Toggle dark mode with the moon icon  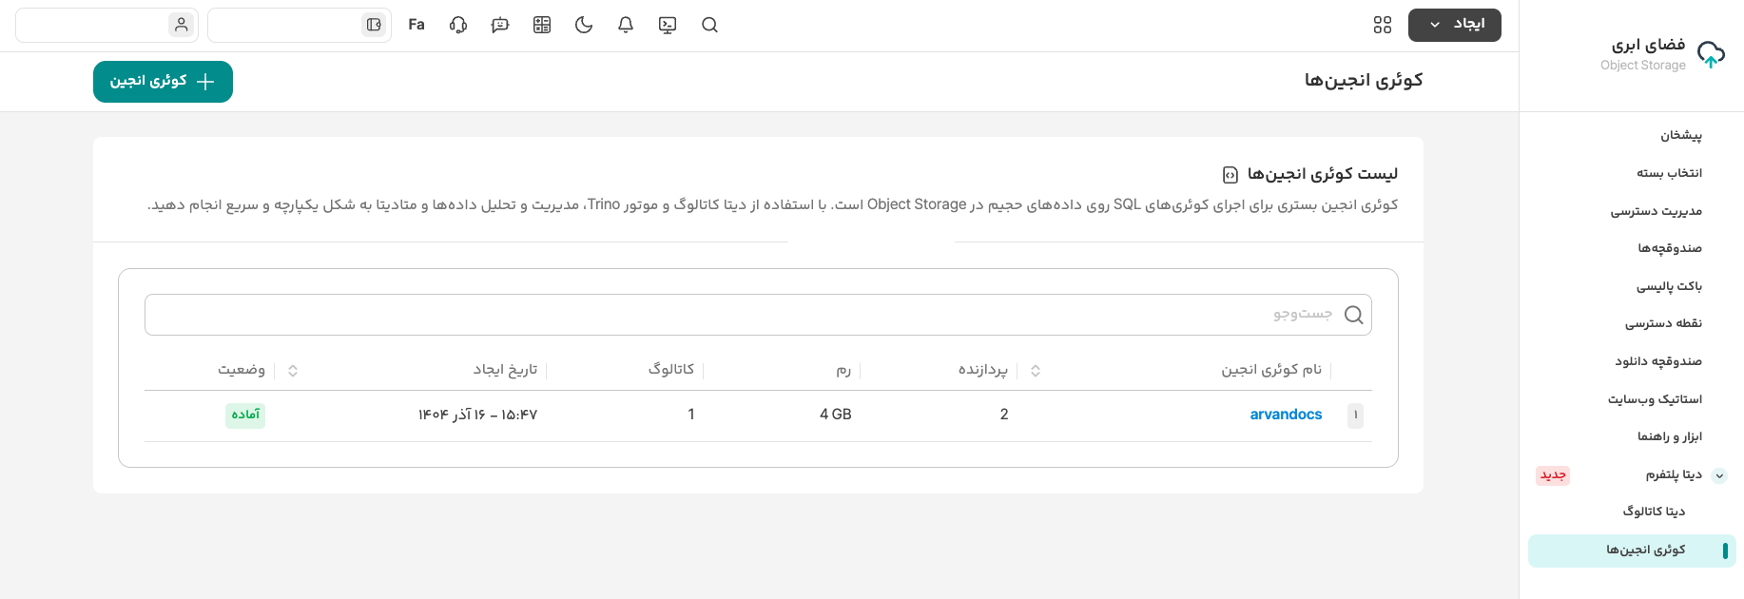[x=584, y=25]
